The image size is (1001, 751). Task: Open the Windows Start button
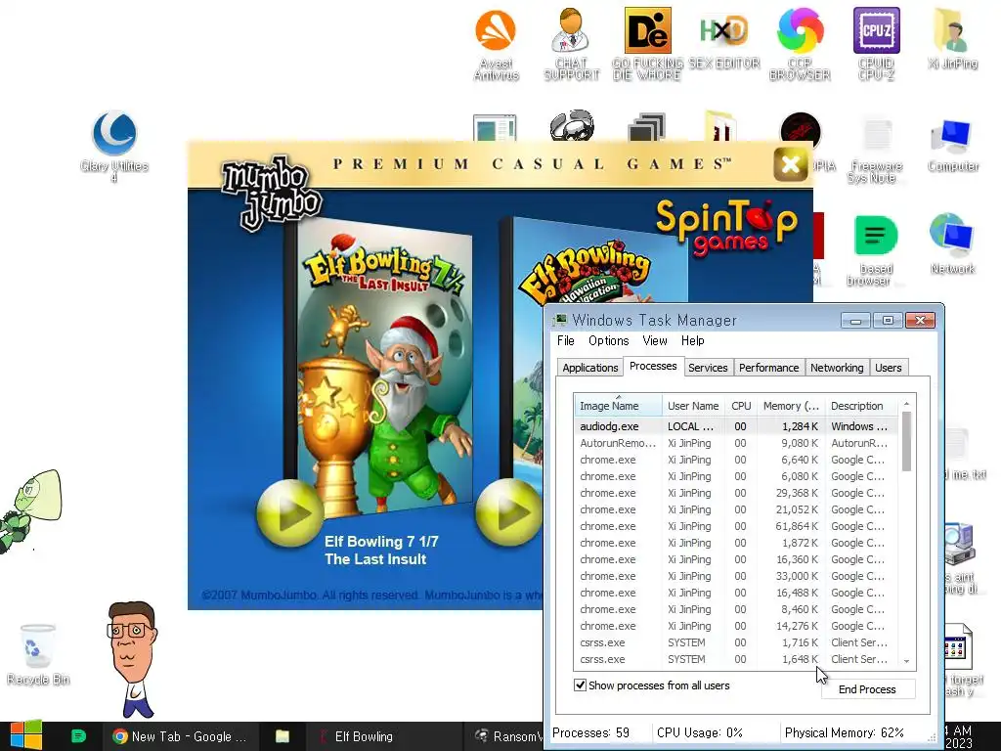click(26, 735)
